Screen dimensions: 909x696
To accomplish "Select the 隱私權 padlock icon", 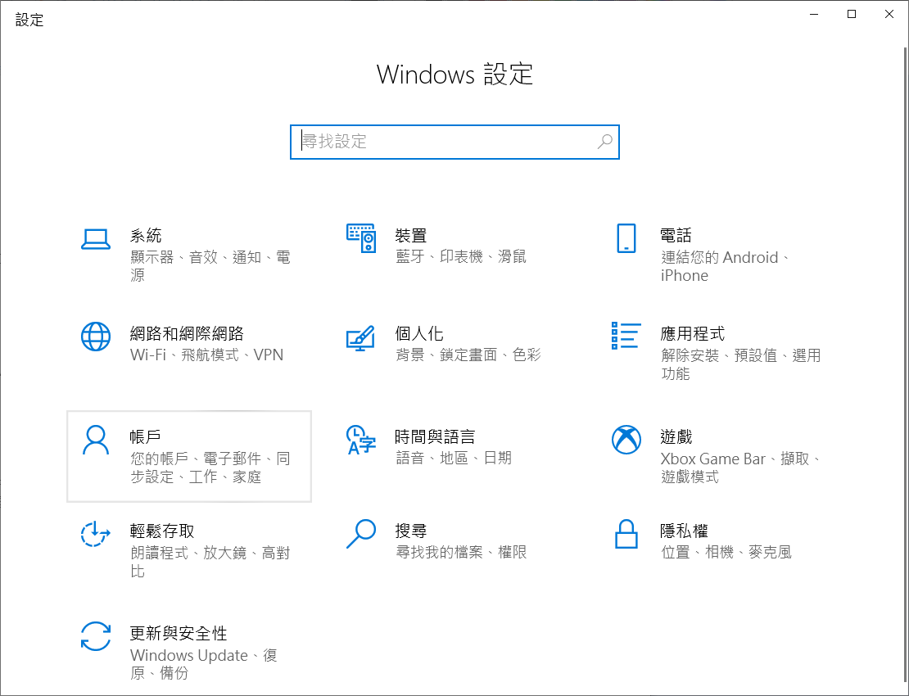I will tap(626, 534).
